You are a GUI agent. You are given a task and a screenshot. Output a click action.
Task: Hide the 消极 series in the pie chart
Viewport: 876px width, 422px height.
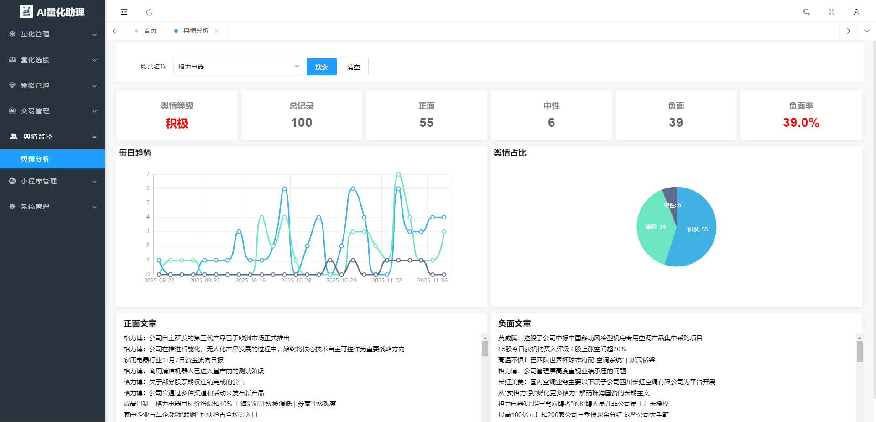[656, 227]
